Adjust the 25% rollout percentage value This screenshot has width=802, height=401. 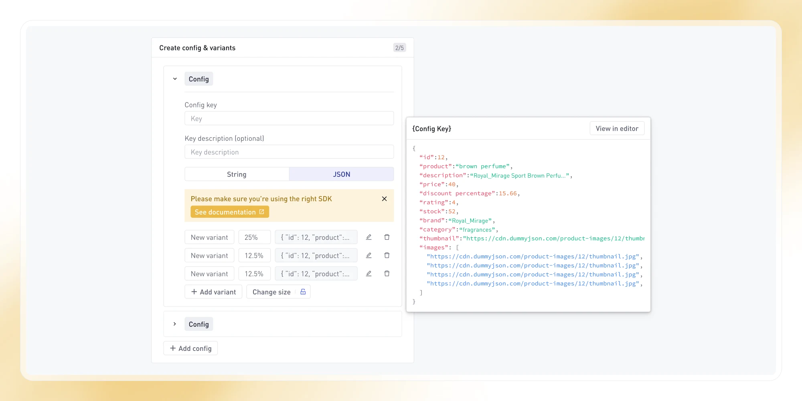click(254, 237)
